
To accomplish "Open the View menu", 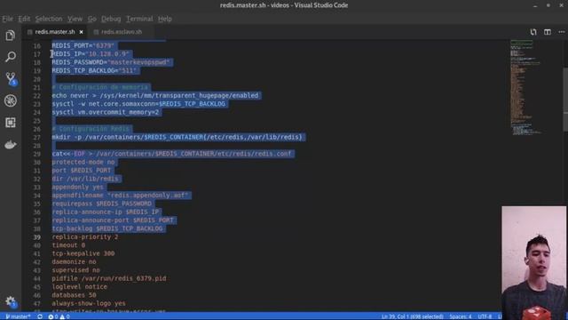I will (75, 19).
